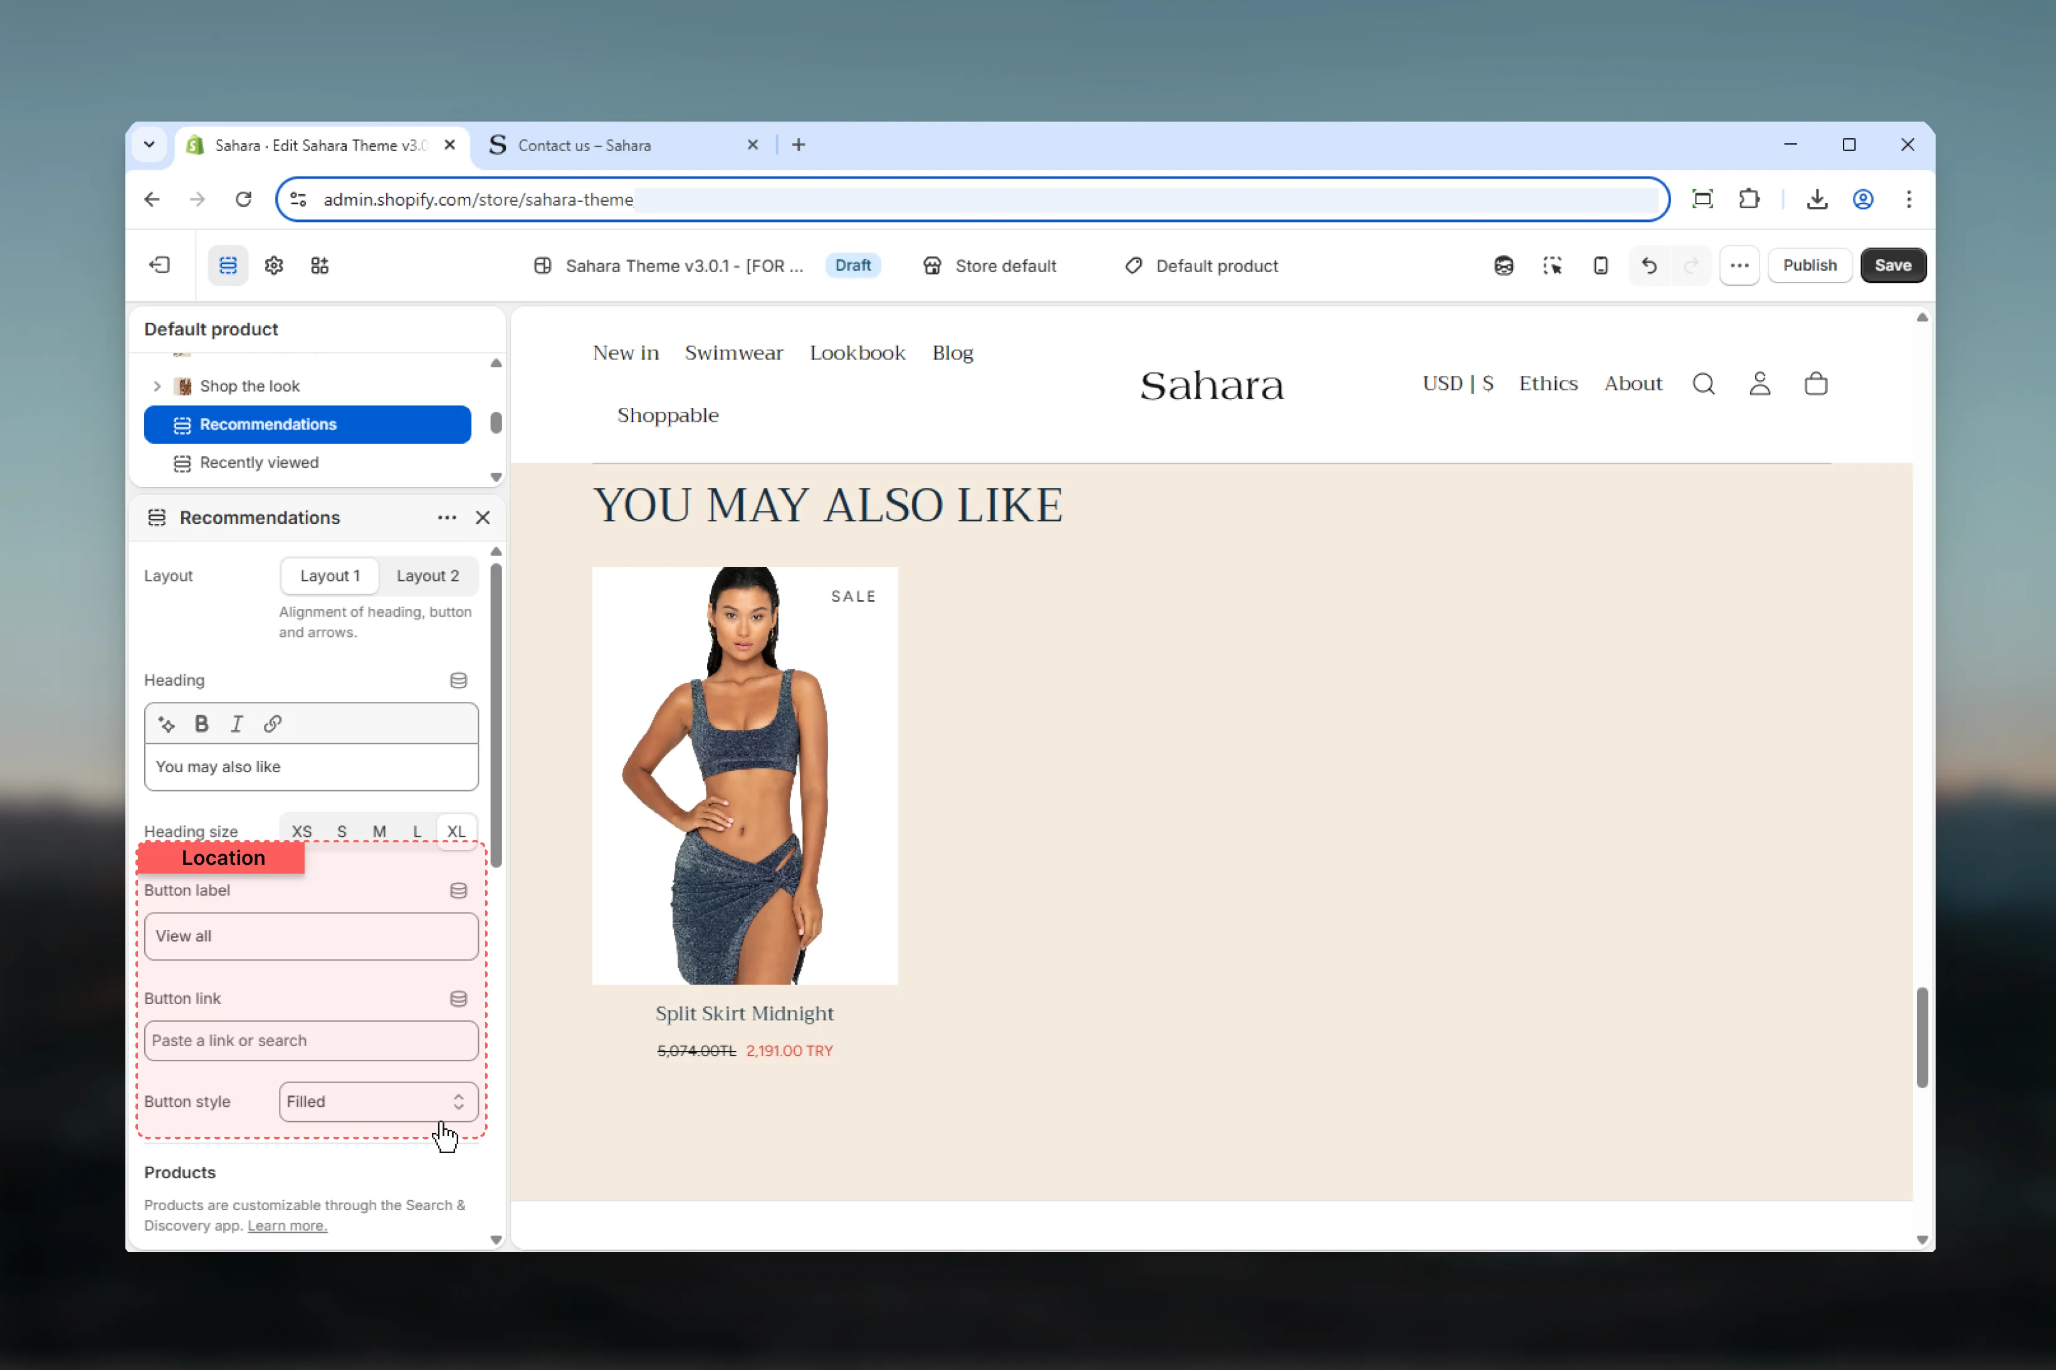Insert link in Heading editor
The image size is (2056, 1370).
[x=273, y=723]
